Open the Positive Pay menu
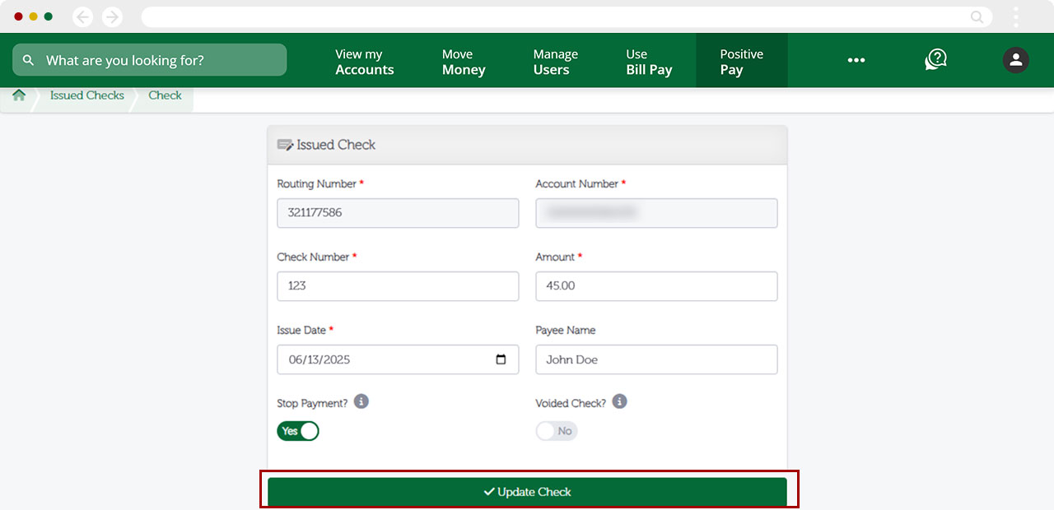1054x510 pixels. point(741,62)
